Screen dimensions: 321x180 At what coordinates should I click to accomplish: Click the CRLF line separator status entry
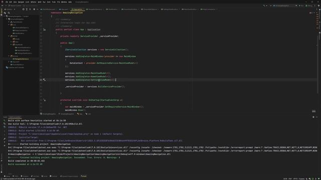pos(290,179)
